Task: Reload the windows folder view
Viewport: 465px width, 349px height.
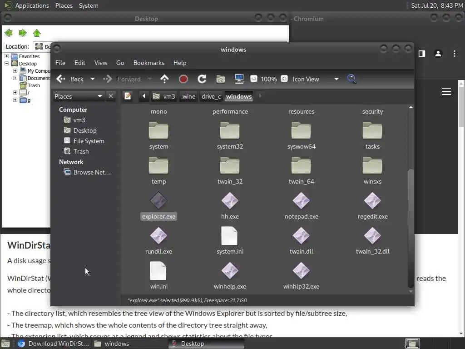Action: tap(202, 79)
